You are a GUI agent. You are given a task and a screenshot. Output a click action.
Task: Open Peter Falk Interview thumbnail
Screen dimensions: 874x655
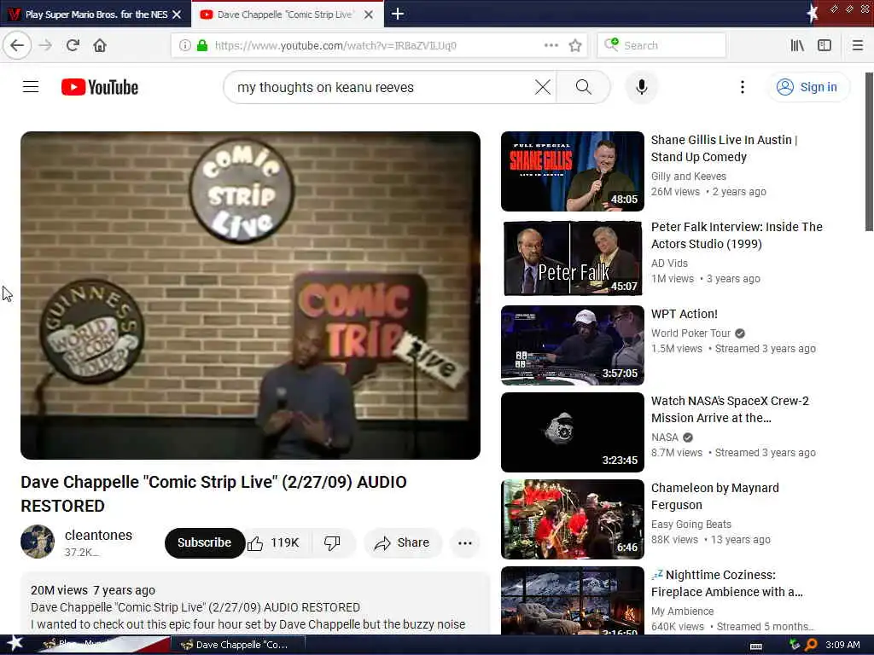click(573, 258)
